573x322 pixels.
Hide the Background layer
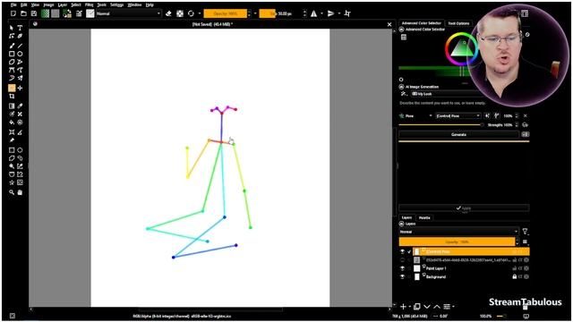coord(402,276)
